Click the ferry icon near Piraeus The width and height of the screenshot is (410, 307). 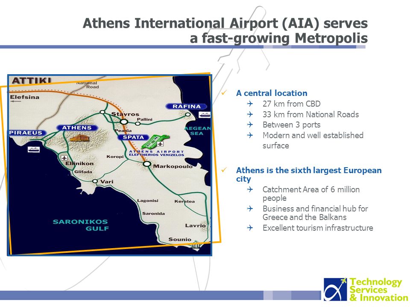click(34, 149)
